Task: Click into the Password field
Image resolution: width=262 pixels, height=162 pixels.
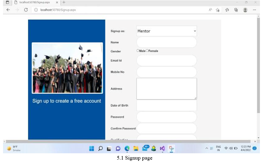Action: coord(166,117)
